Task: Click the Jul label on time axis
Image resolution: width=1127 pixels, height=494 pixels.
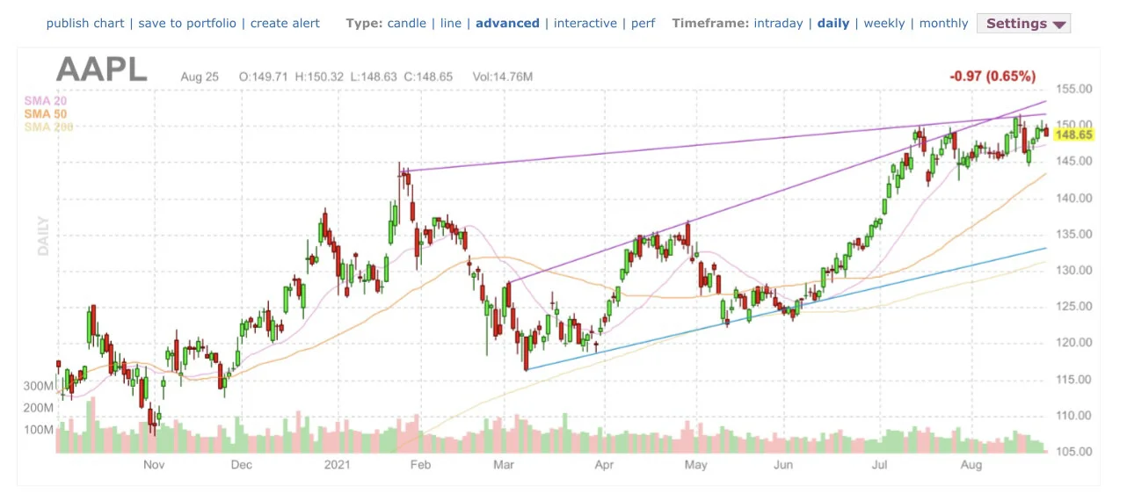Action: click(x=878, y=464)
